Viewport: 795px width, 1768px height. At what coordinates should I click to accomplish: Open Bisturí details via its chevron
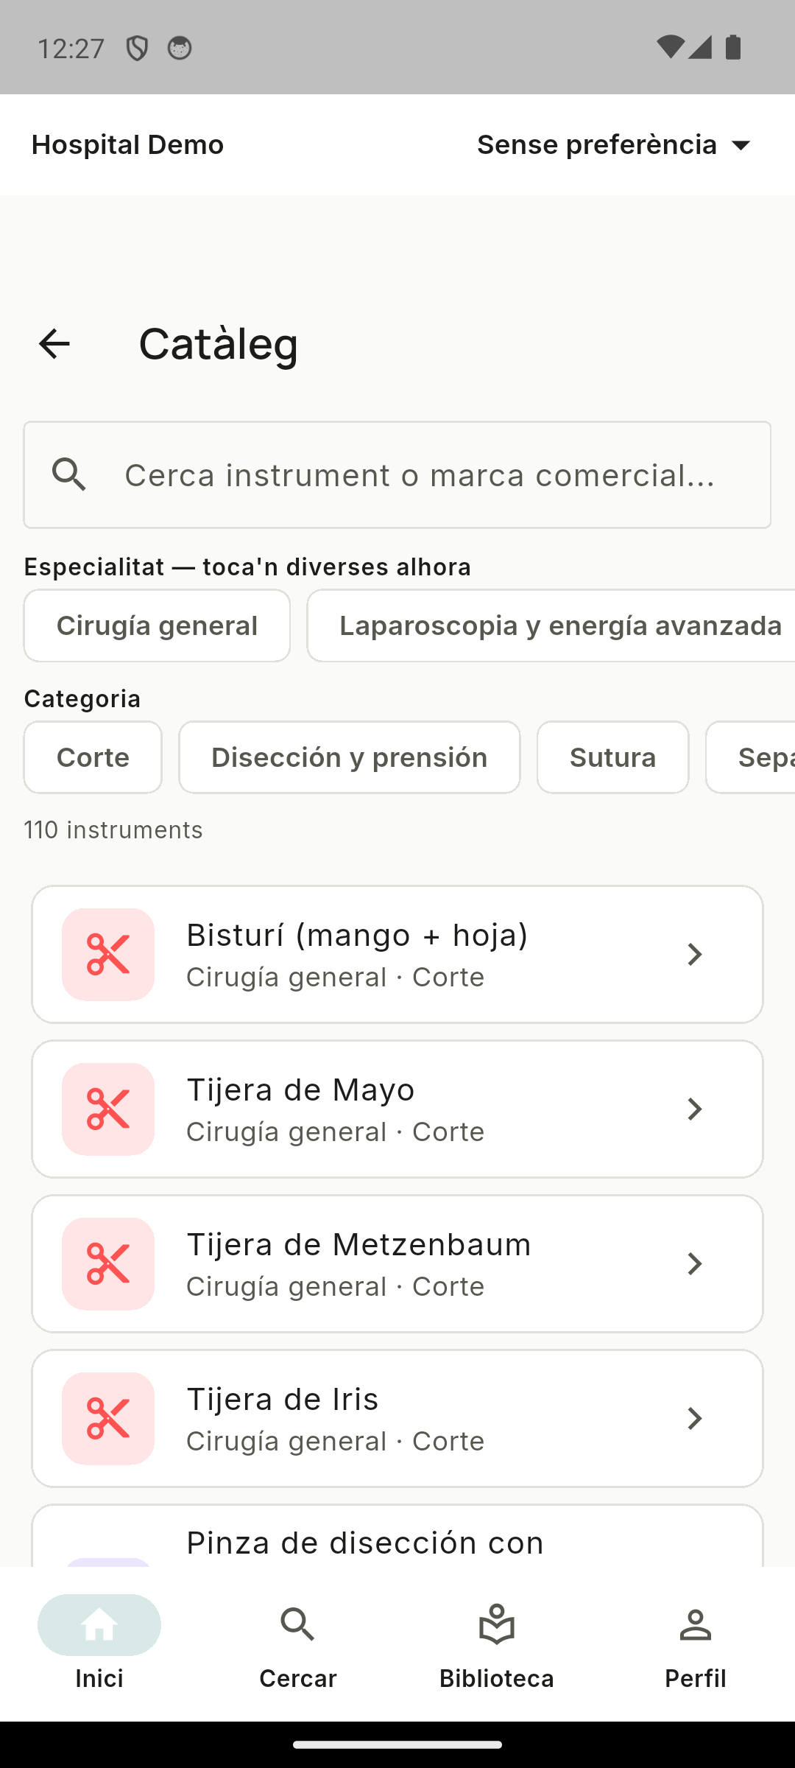[x=694, y=955]
